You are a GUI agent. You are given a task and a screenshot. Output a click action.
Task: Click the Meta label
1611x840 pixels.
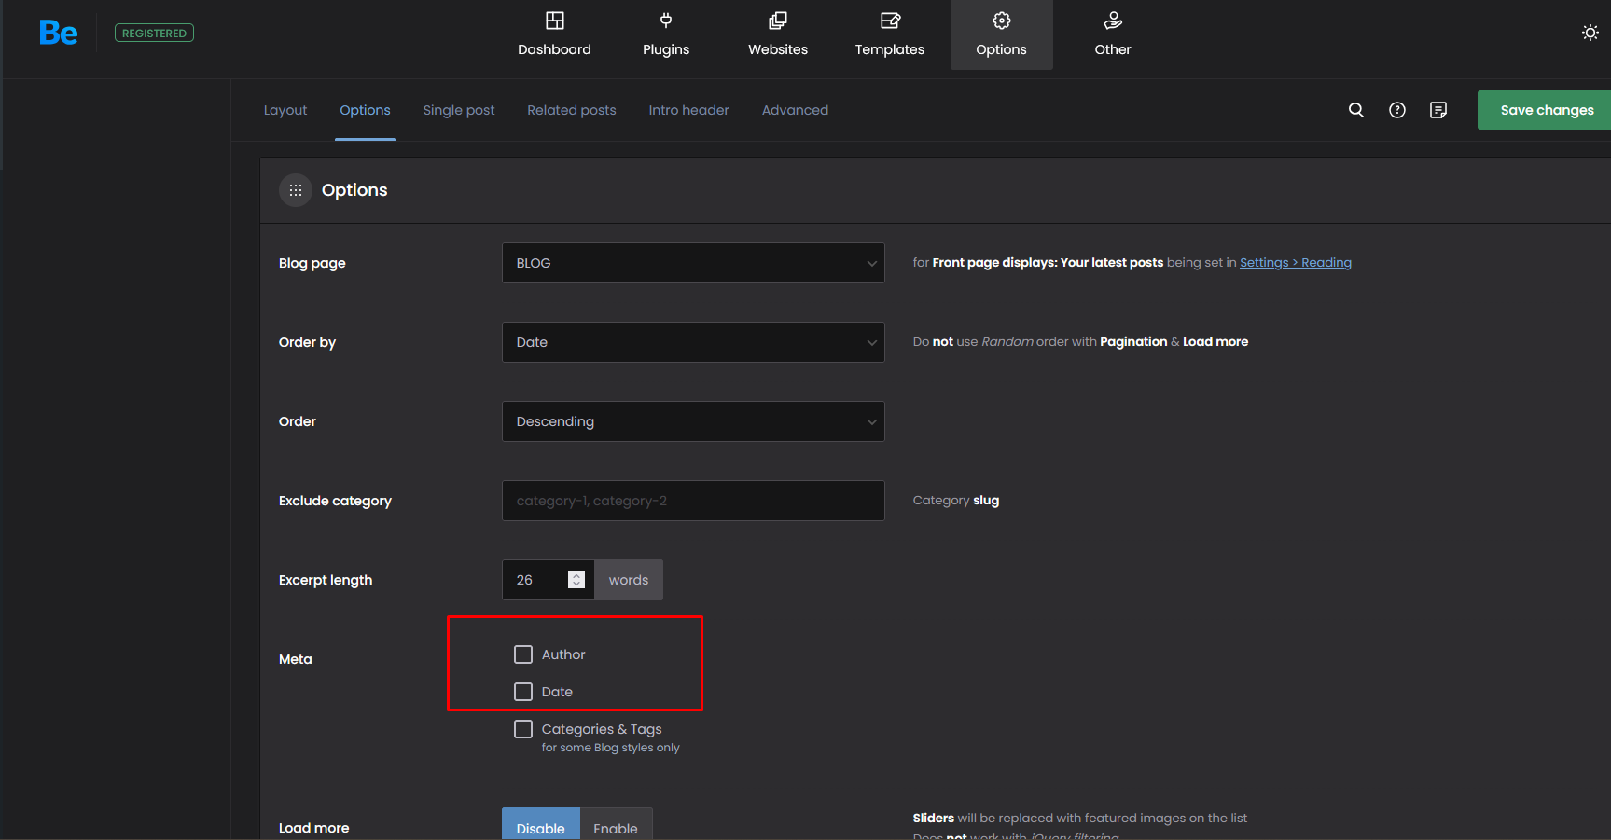pos(296,659)
